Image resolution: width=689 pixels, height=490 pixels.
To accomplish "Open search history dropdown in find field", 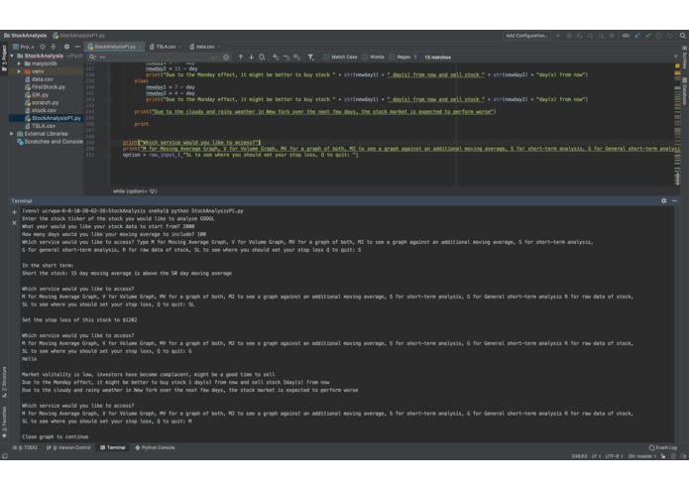I will [x=93, y=58].
